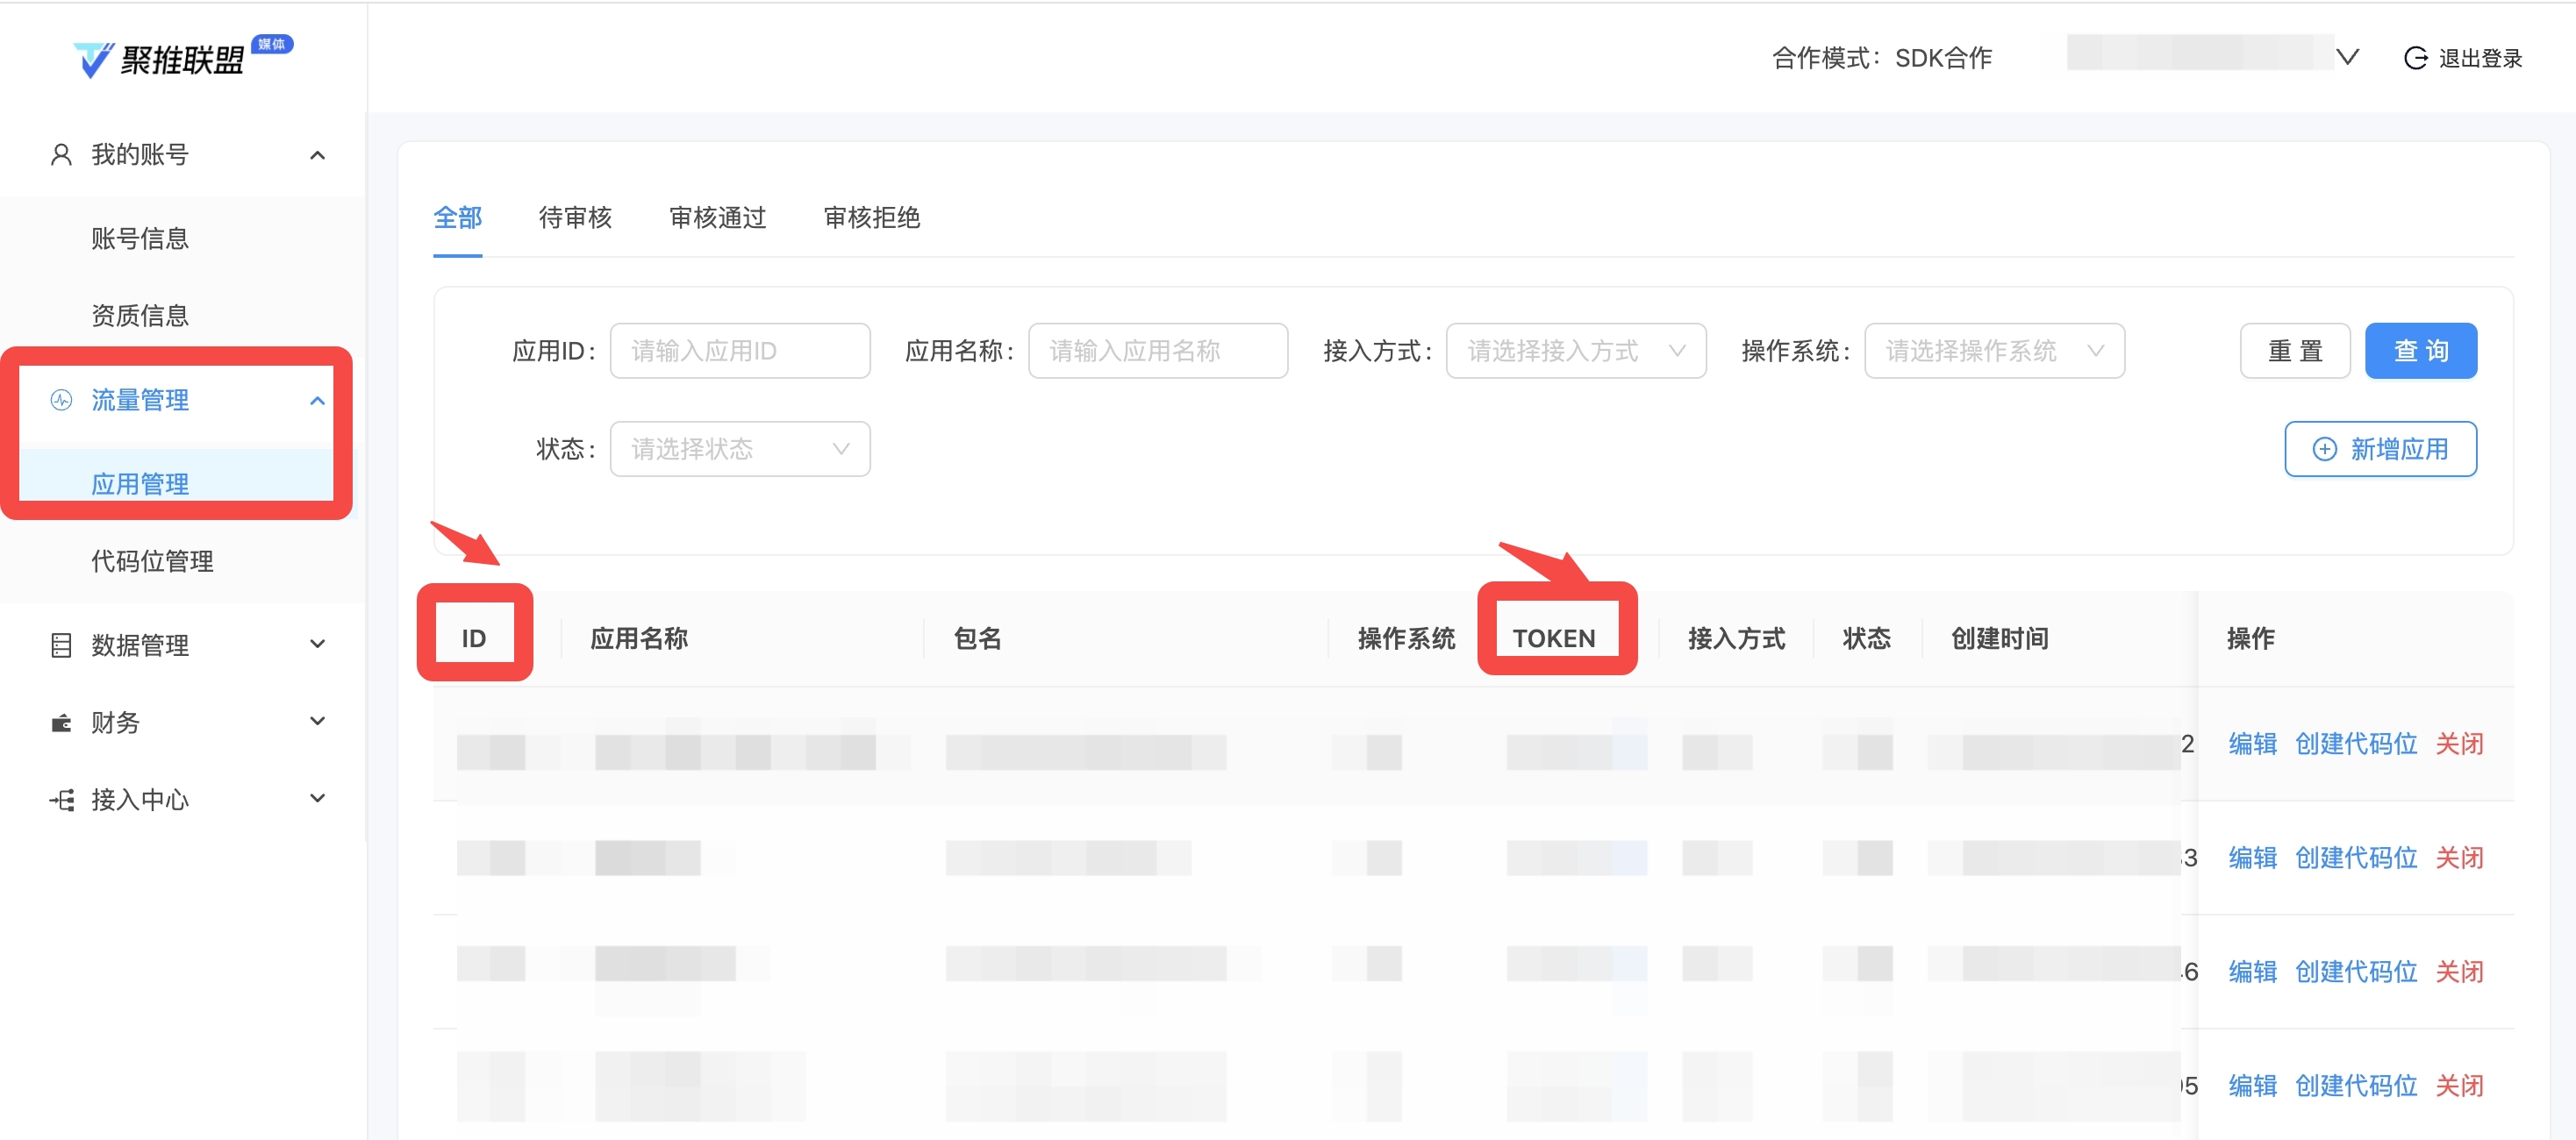
Task: Click the user icon beside 我的账号
Action: point(61,155)
